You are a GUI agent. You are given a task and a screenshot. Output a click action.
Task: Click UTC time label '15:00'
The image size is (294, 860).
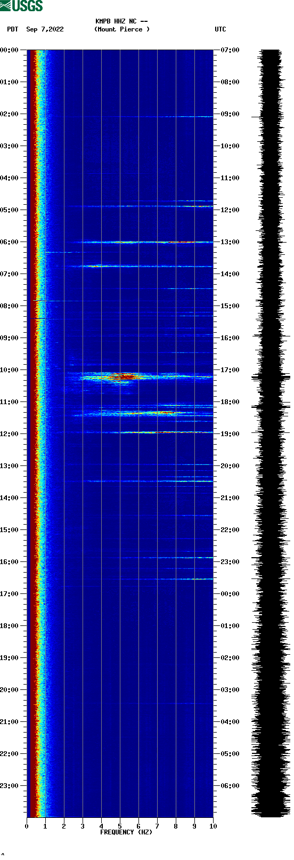point(230,306)
